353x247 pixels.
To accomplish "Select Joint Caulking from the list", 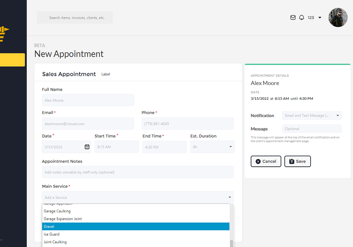I will click(136, 242).
